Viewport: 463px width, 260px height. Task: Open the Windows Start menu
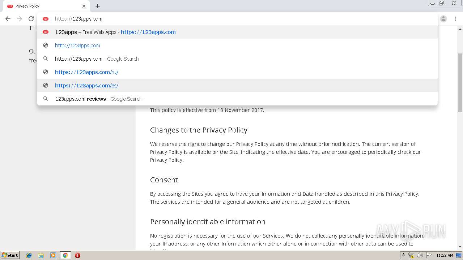[x=10, y=255]
